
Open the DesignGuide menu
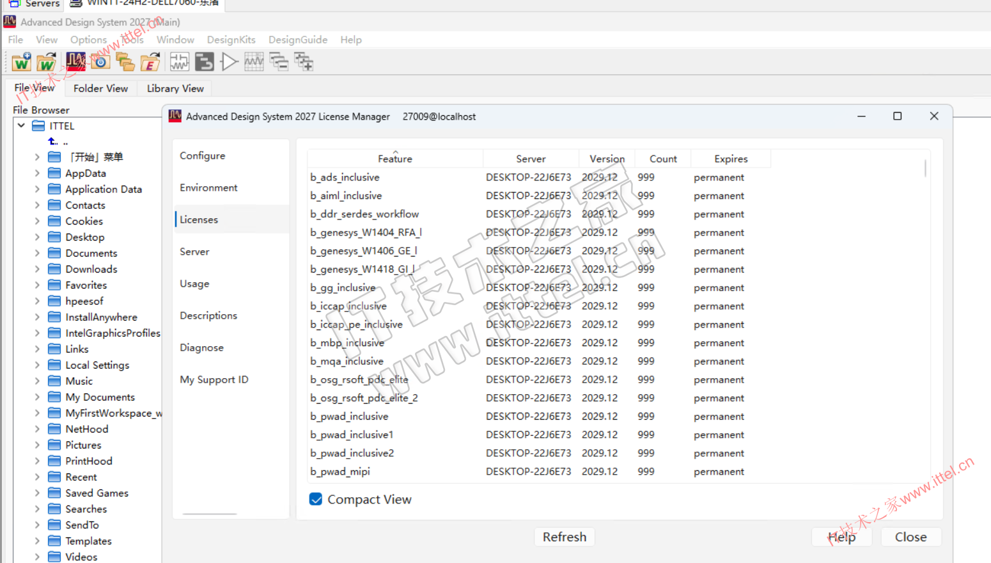click(x=298, y=40)
